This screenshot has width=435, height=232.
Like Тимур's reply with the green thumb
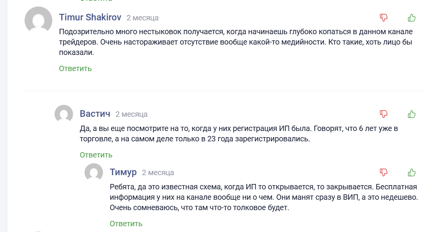point(411,172)
